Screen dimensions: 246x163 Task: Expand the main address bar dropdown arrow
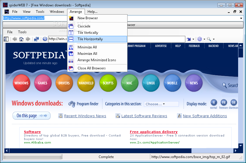[241, 18]
